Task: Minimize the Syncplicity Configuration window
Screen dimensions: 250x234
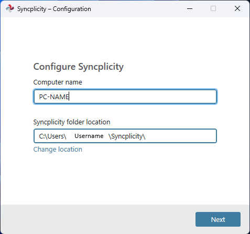Action: click(190, 8)
